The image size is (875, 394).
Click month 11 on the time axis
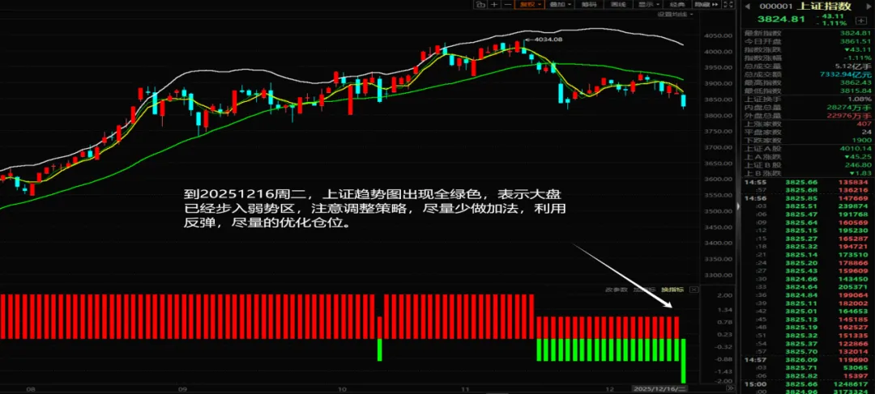pyautogui.click(x=466, y=388)
